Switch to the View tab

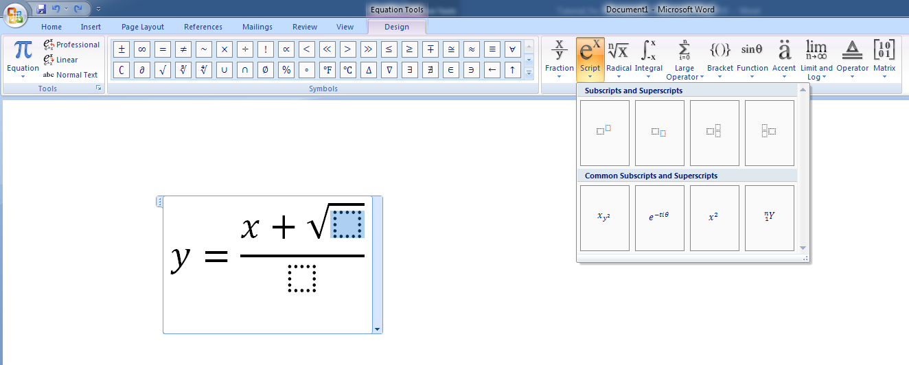tap(345, 27)
